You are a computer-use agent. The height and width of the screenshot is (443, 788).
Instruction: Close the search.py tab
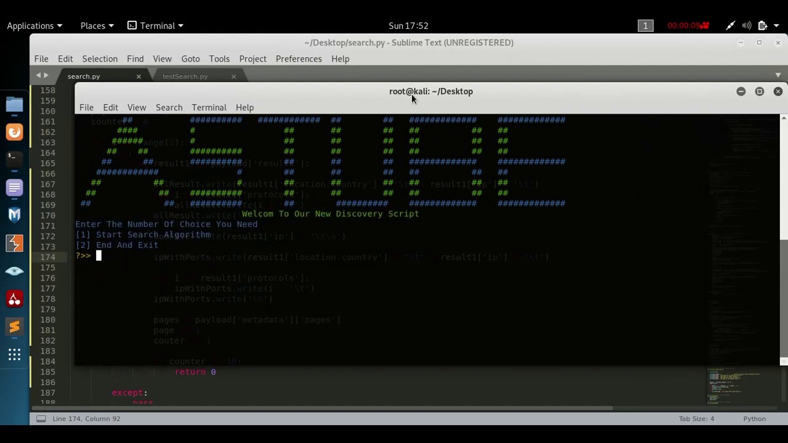[x=139, y=76]
